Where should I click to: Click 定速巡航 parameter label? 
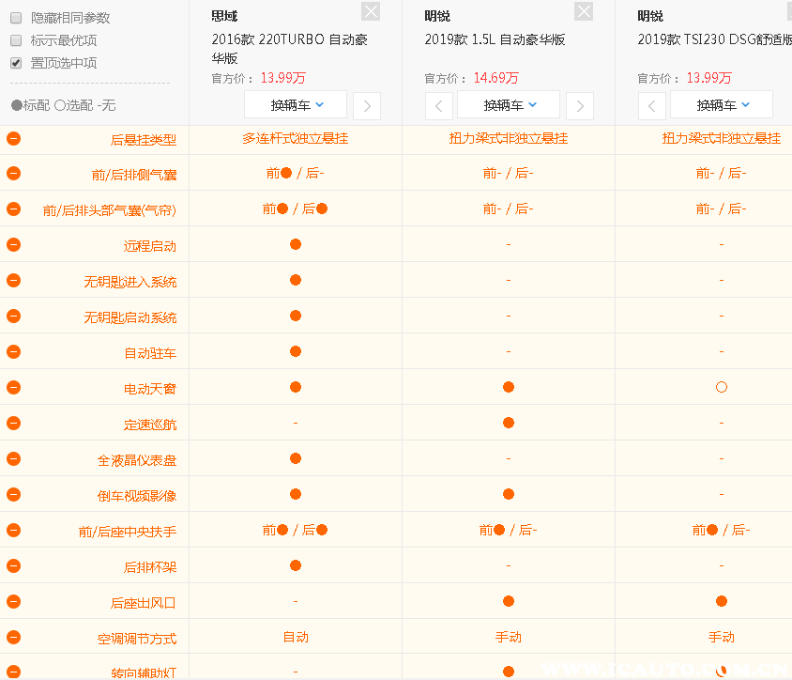click(150, 425)
